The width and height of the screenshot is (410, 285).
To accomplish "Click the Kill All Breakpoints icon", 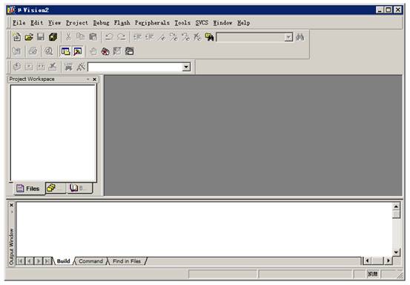I will (x=105, y=51).
